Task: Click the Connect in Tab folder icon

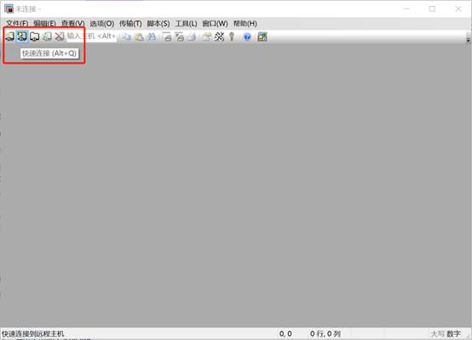Action: [35, 37]
